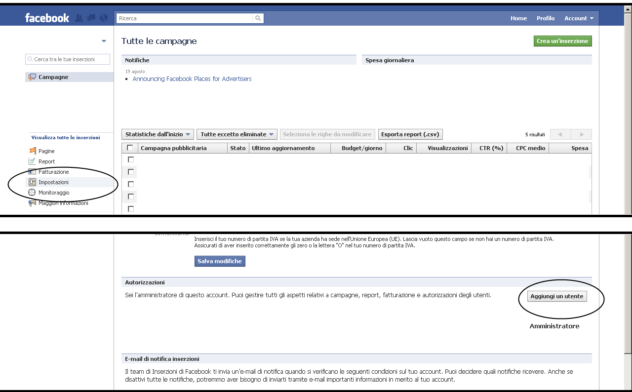
Task: Click the Fatturazione icon
Action: (x=33, y=172)
